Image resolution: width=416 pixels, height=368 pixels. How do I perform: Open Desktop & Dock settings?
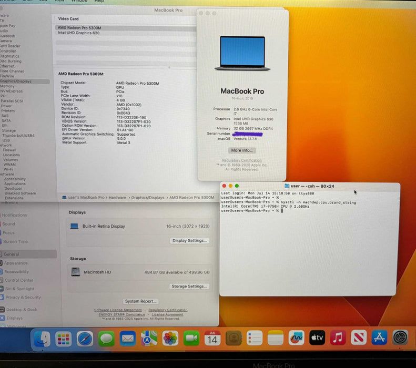click(x=22, y=310)
